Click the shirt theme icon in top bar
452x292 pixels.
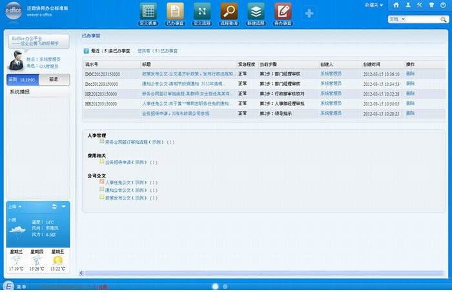(x=431, y=5)
